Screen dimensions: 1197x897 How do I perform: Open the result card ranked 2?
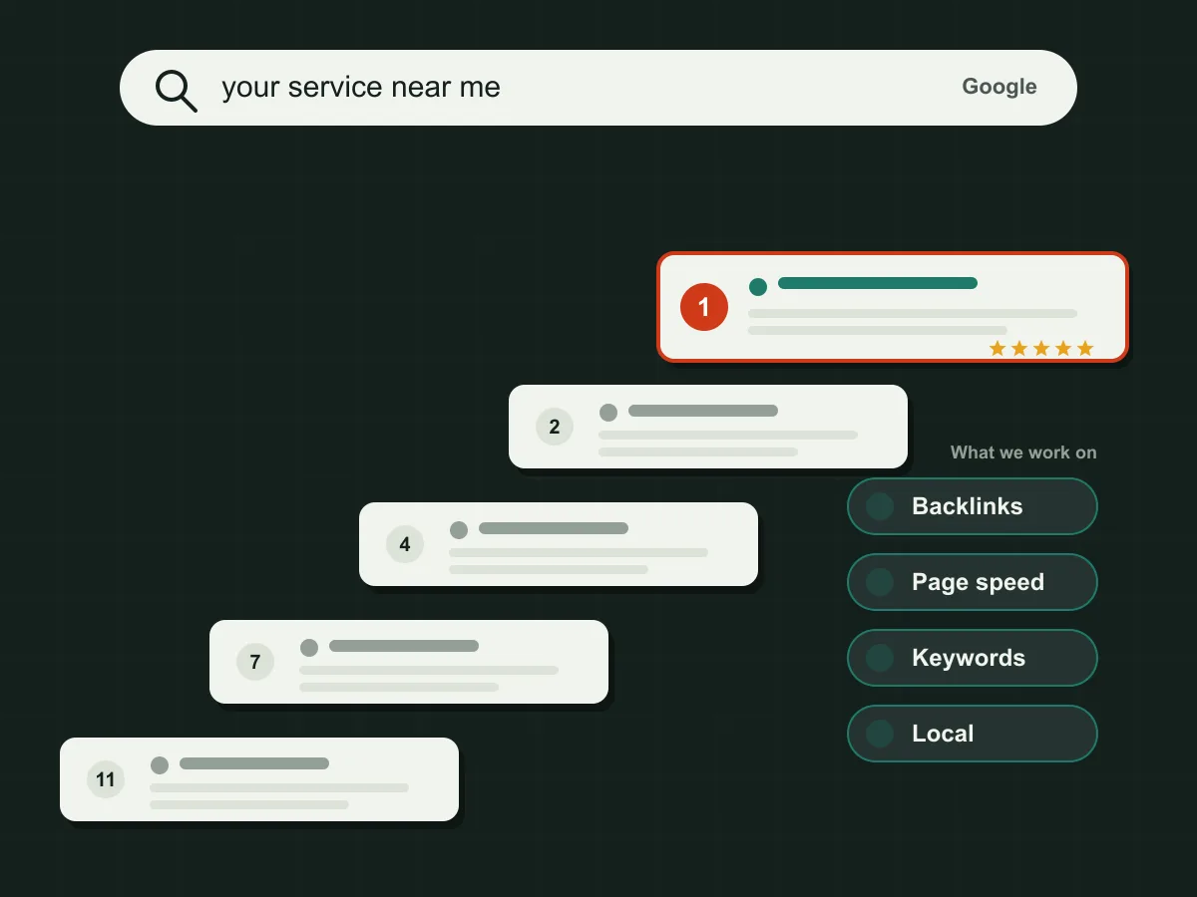point(708,427)
